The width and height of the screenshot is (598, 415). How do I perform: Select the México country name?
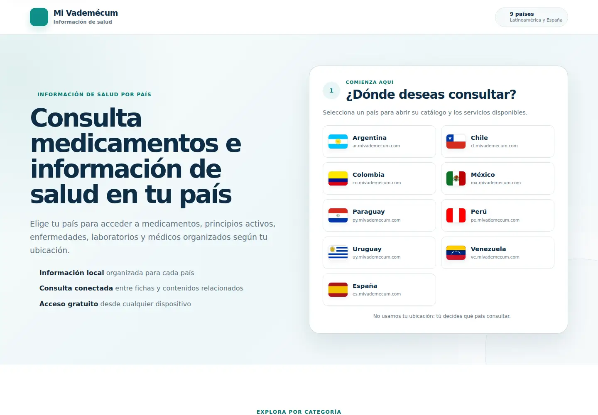point(483,175)
